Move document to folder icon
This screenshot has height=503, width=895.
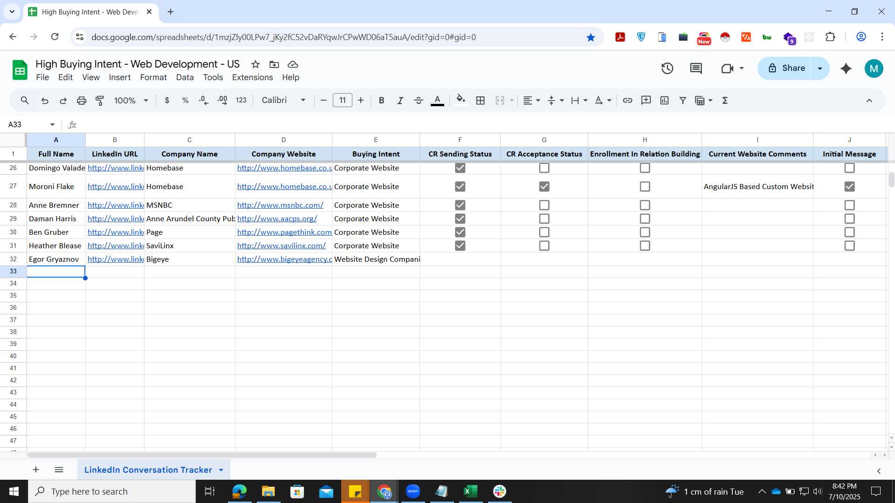point(274,64)
